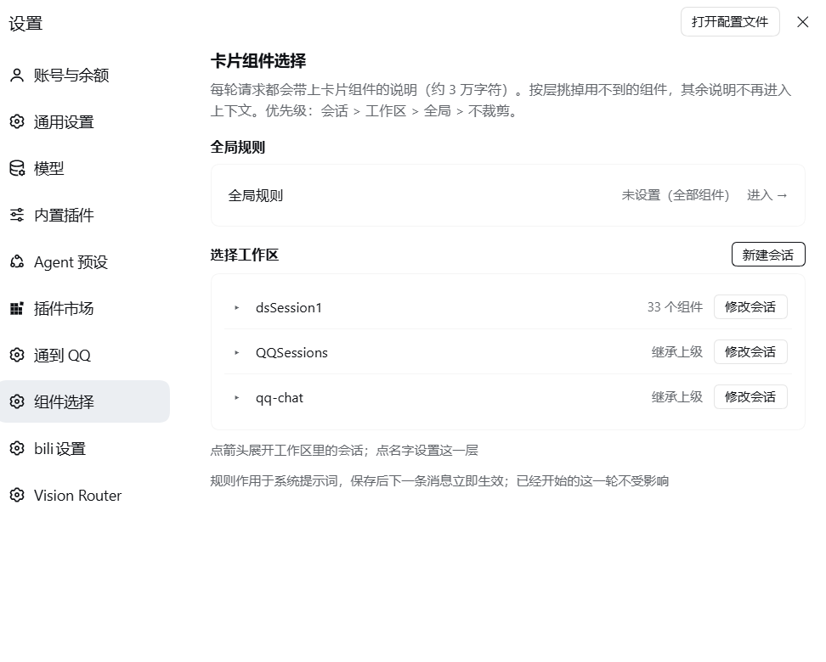Click the qq-chat workspace name
The image size is (826, 662).
click(x=280, y=398)
